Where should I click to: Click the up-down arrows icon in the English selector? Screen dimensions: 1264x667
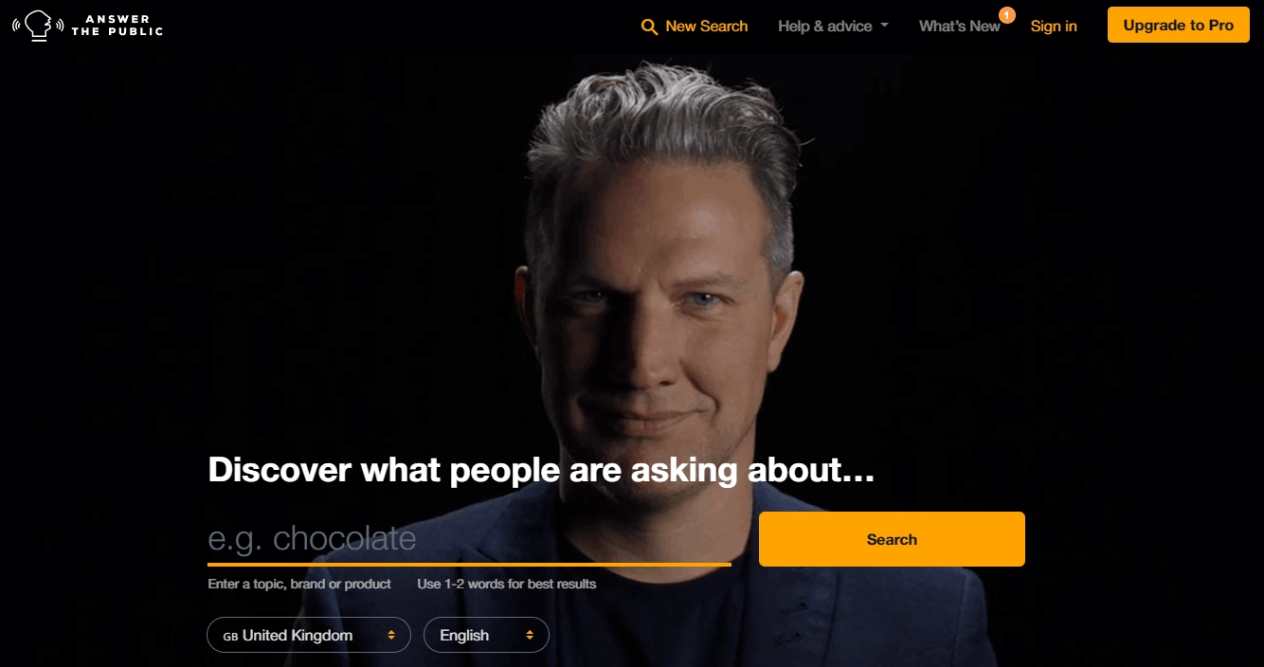[530, 636]
